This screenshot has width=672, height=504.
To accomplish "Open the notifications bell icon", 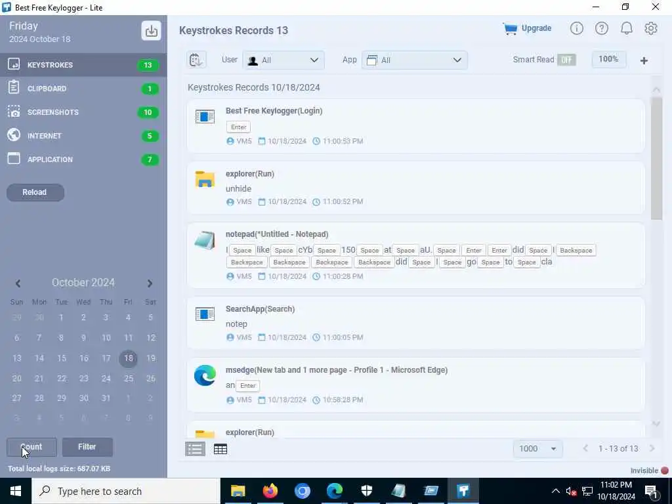I will point(626,28).
